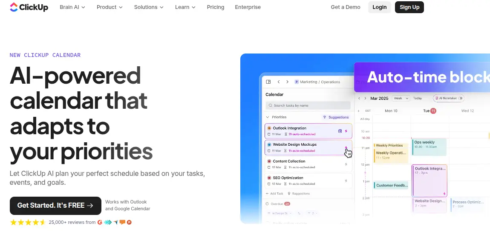Image resolution: width=490 pixels, height=240 pixels.
Task: Click Suggestions link next to Add Task
Action: pos(299,194)
